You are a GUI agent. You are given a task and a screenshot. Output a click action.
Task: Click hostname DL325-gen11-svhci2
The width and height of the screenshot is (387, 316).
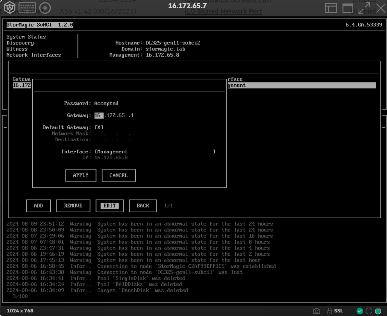[173, 43]
